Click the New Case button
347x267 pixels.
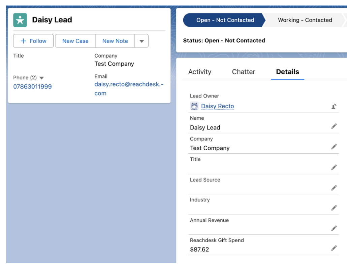75,41
